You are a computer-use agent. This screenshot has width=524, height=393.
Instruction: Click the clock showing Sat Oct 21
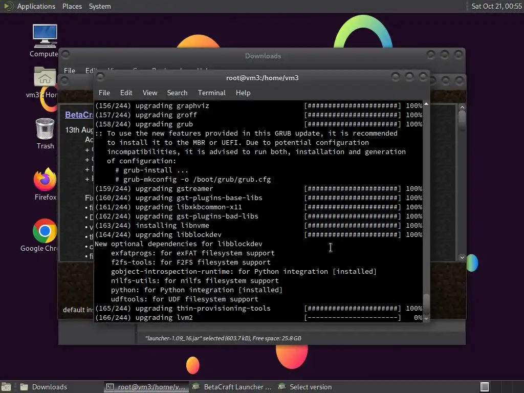point(496,6)
